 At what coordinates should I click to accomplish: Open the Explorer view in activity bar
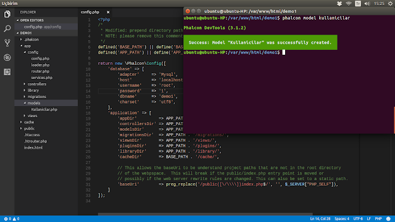point(7,14)
